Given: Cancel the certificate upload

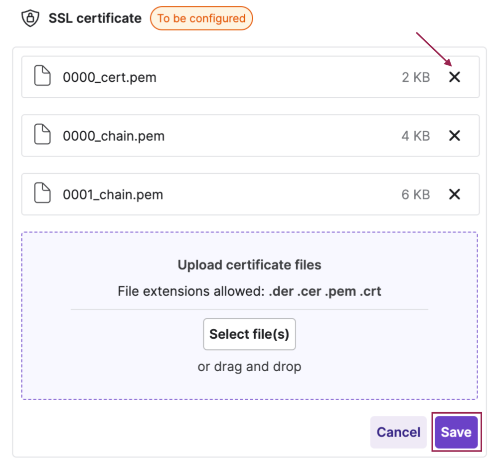Looking at the screenshot, I should coord(398,432).
